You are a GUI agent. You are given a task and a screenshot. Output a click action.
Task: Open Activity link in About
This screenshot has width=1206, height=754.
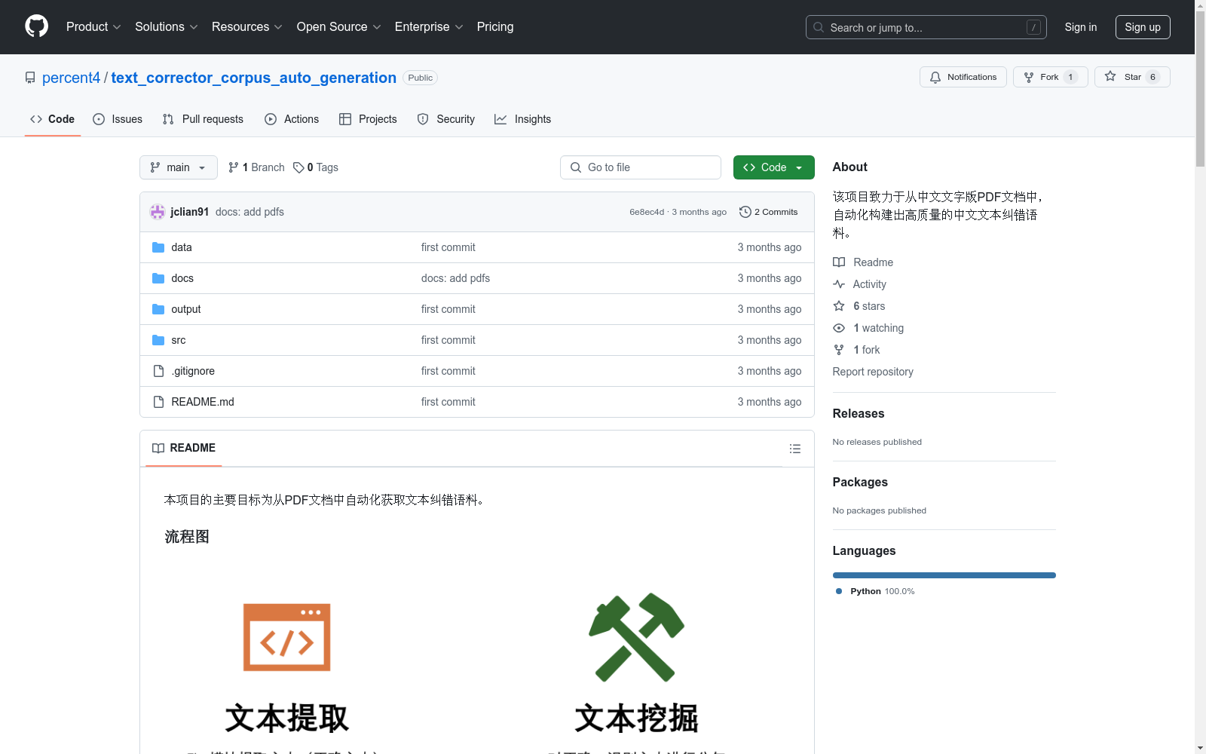(859, 284)
